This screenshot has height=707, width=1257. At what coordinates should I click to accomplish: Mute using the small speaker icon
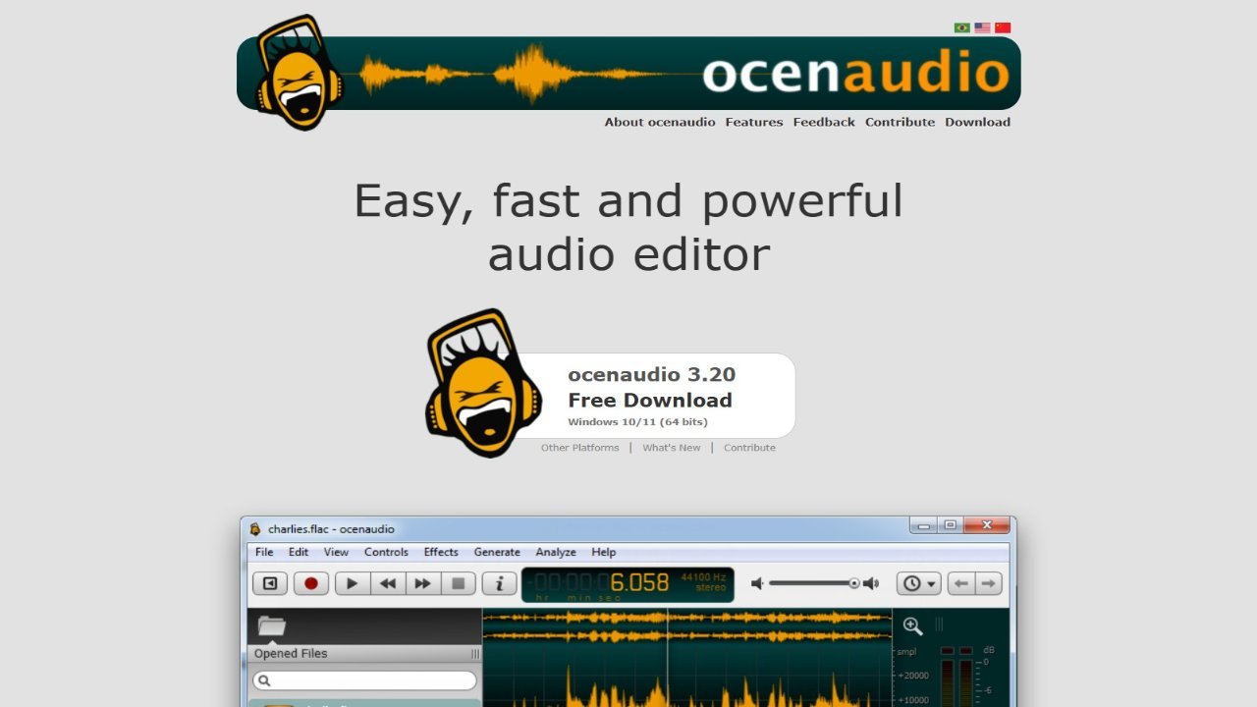pos(757,583)
